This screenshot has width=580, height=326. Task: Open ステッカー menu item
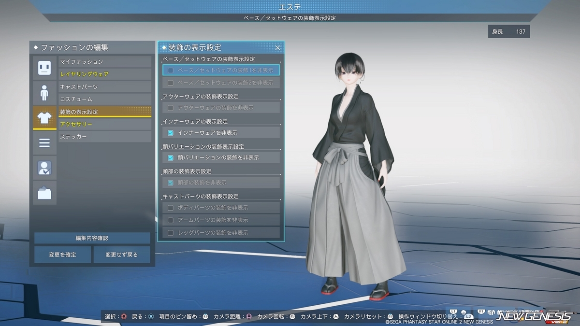(105, 137)
